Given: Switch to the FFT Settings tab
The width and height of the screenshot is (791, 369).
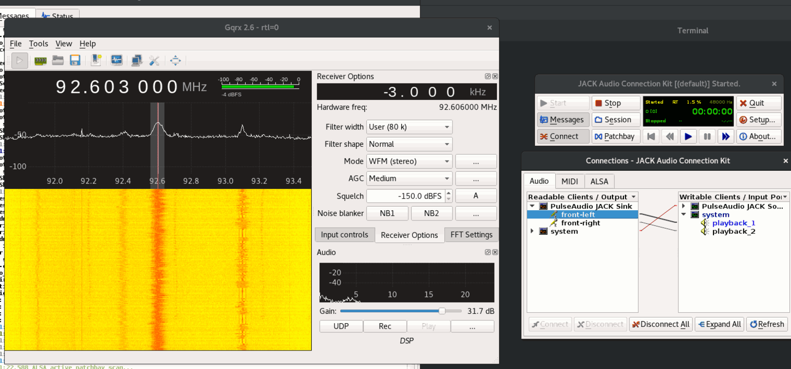Looking at the screenshot, I should pyautogui.click(x=471, y=235).
